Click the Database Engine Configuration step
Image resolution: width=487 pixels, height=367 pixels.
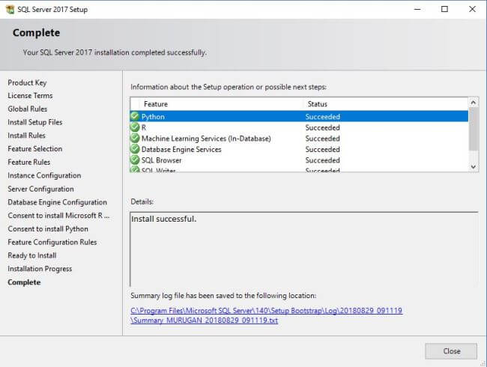[57, 202]
